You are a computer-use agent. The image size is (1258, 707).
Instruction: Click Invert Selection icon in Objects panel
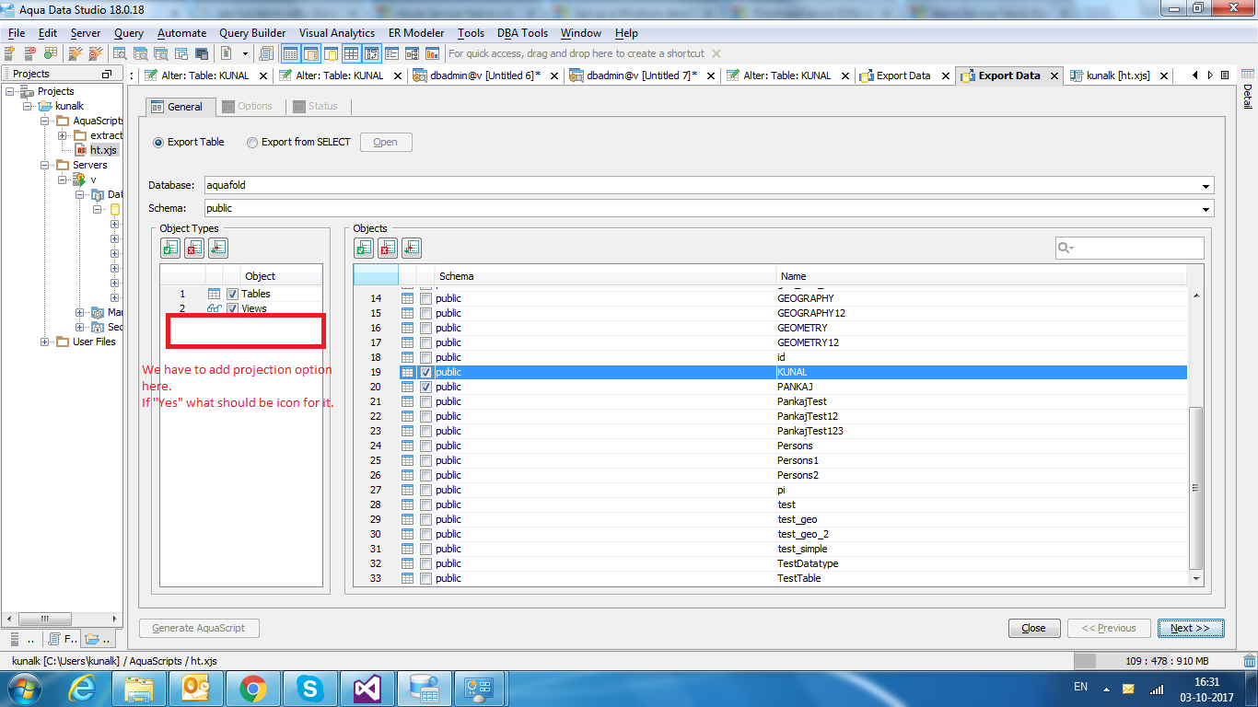click(412, 248)
